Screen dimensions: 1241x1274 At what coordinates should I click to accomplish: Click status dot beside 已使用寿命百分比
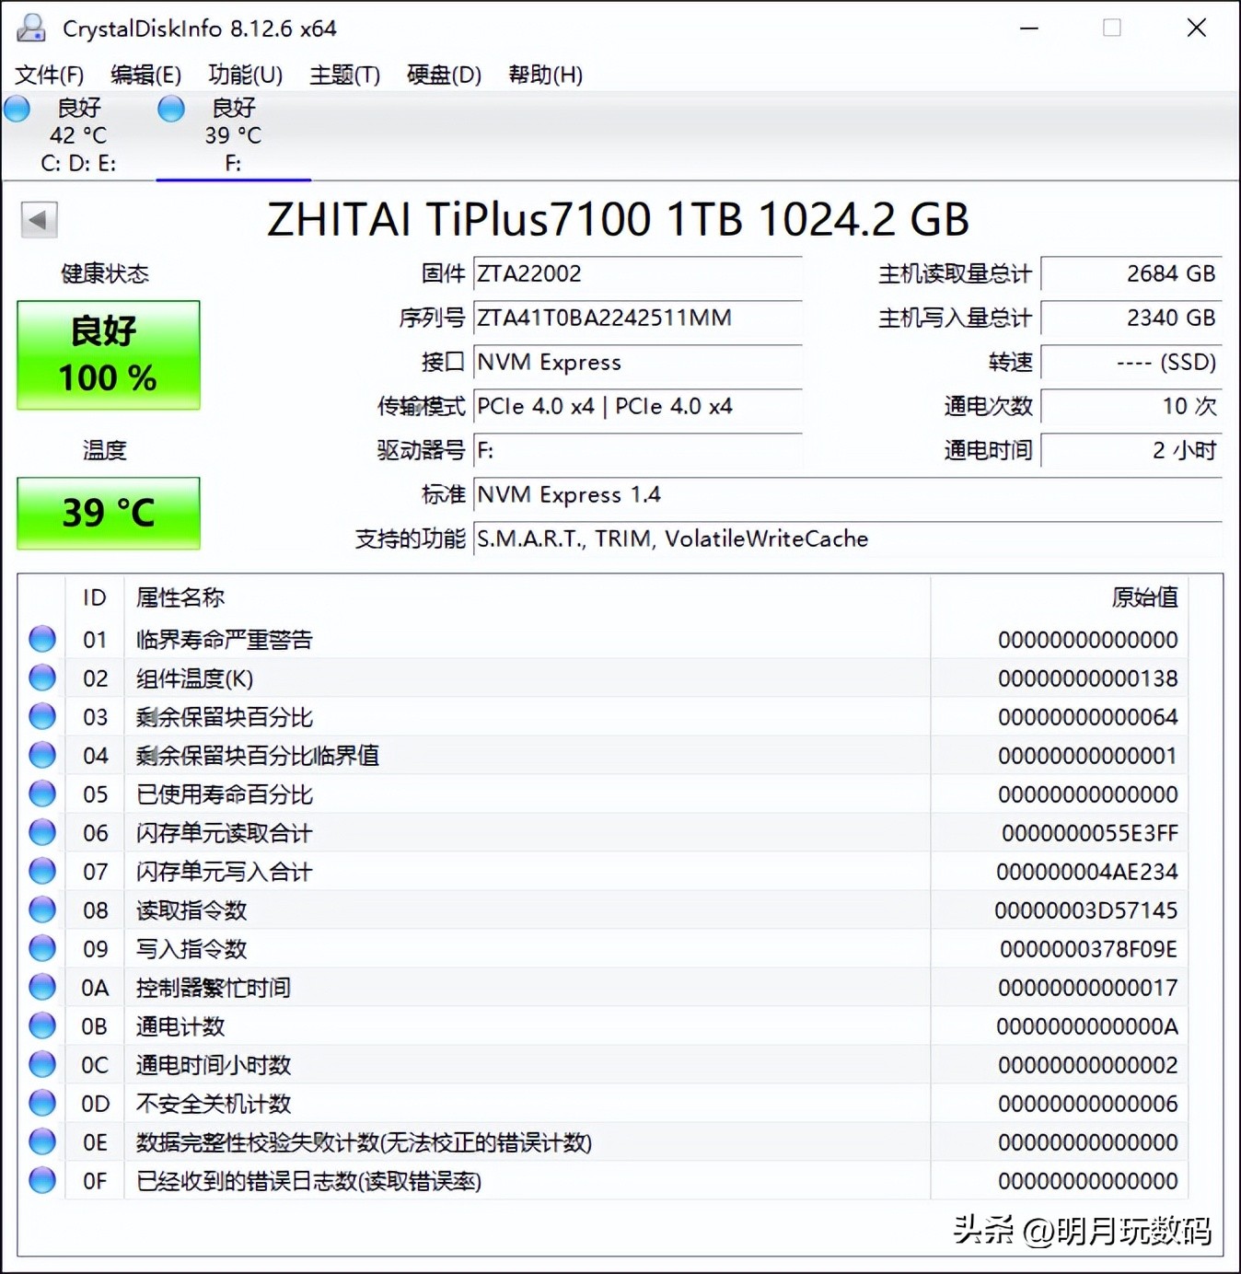pos(41,793)
